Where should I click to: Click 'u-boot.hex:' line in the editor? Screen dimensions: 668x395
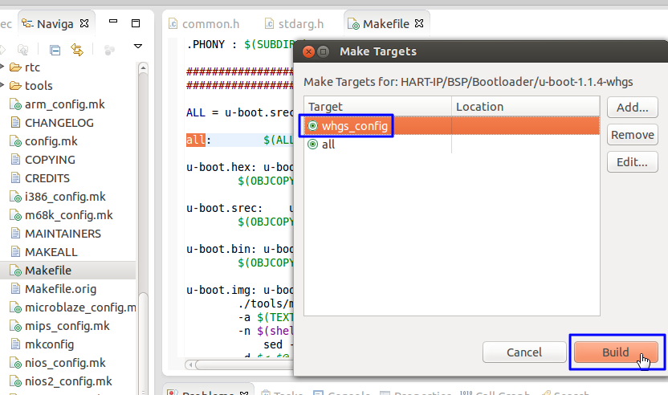pos(221,167)
